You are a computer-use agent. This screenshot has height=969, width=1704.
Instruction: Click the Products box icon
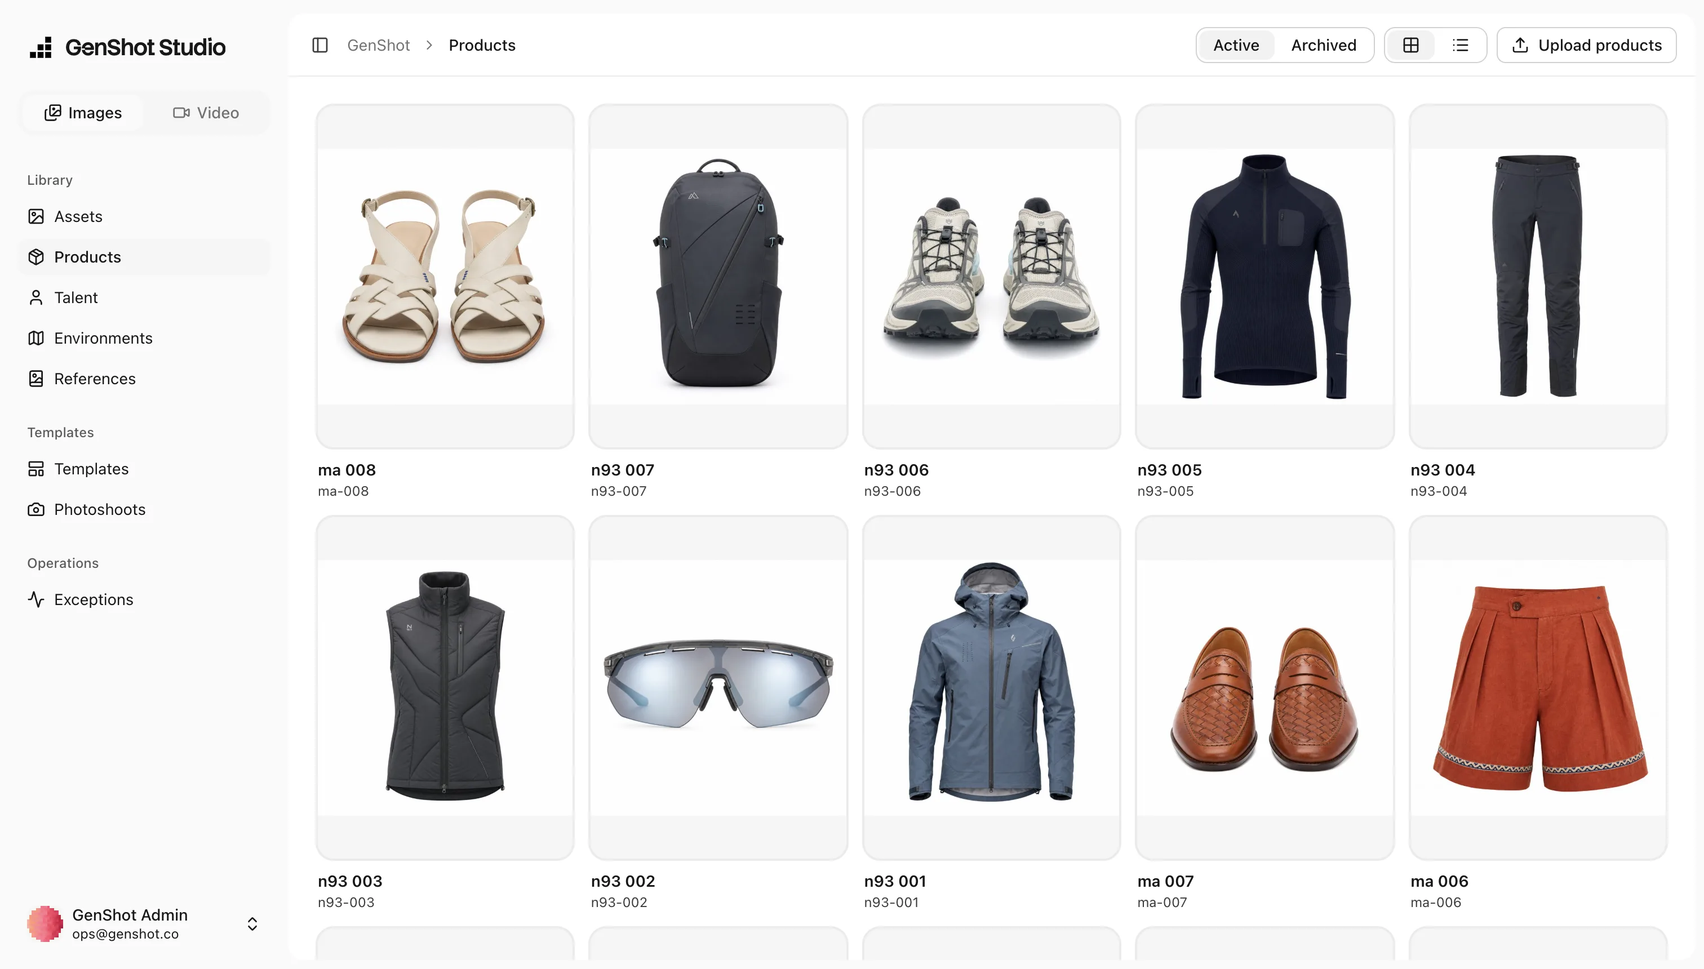(x=36, y=257)
